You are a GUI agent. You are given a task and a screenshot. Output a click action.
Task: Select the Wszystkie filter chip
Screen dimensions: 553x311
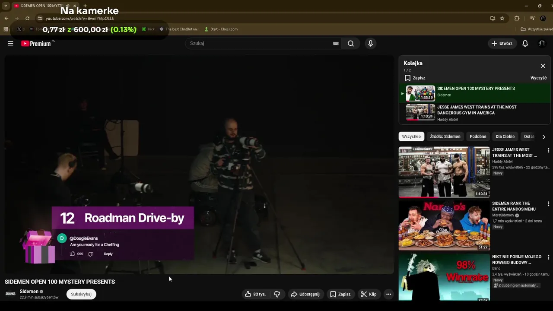(x=411, y=136)
